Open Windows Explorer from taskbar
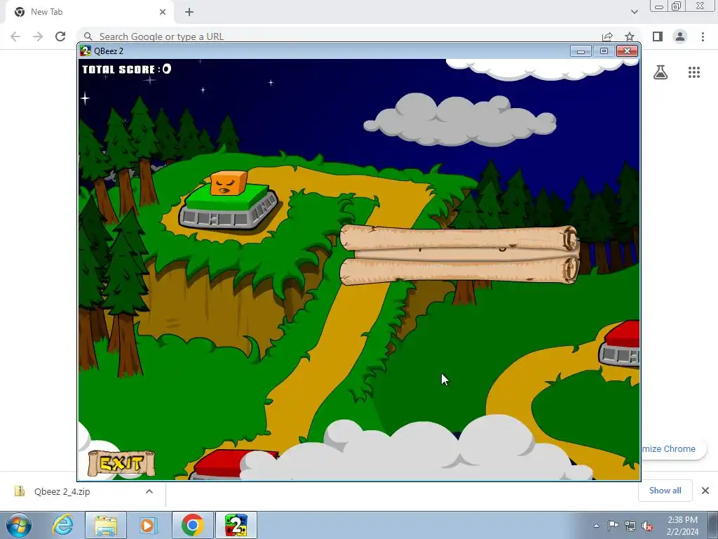The image size is (718, 539). (106, 525)
